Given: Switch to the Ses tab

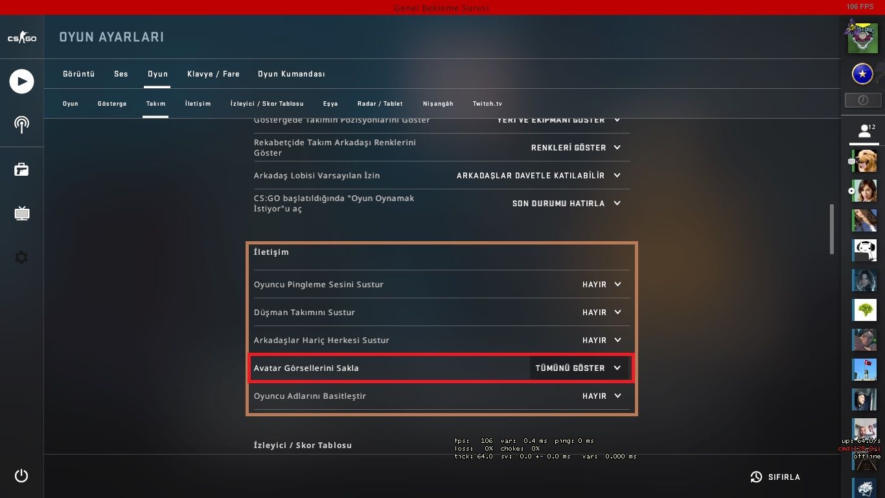Looking at the screenshot, I should (x=121, y=74).
